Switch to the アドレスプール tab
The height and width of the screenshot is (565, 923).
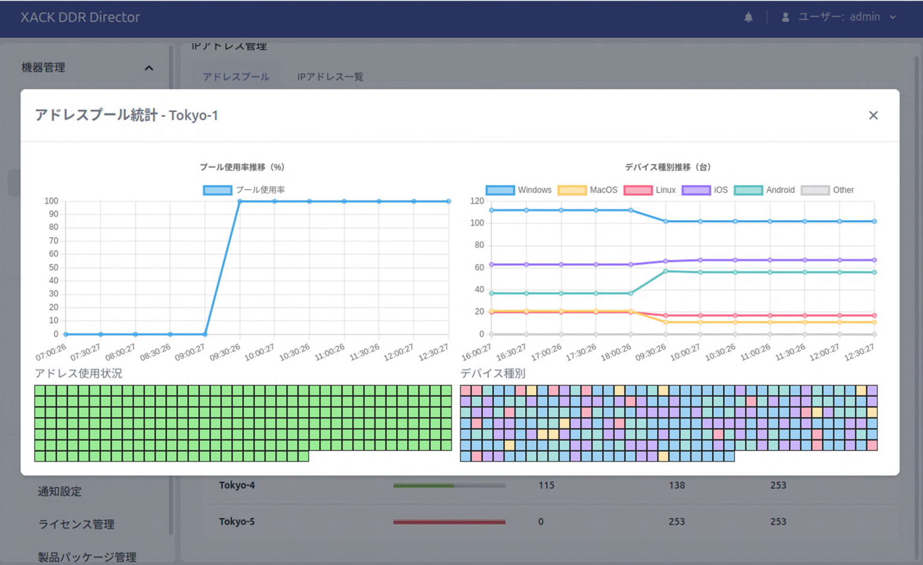236,77
